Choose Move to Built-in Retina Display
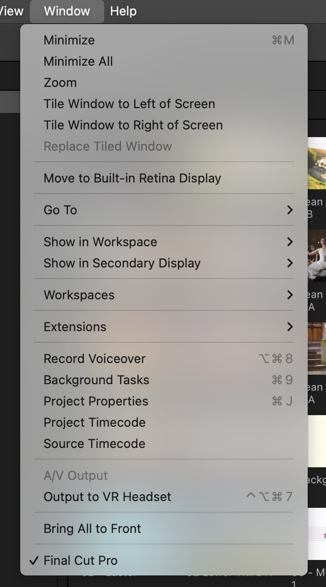Viewport: 326px width, 587px height. click(132, 178)
